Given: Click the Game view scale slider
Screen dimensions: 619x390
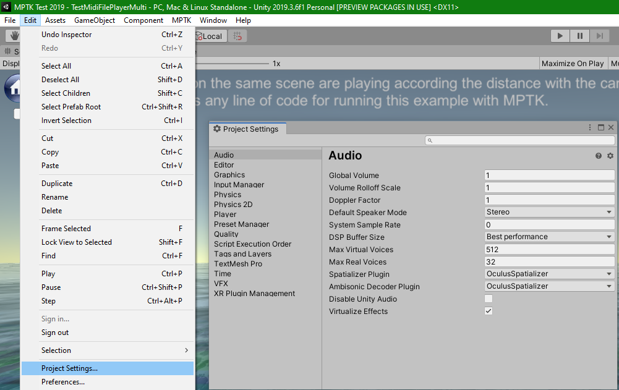Looking at the screenshot, I should click(232, 64).
